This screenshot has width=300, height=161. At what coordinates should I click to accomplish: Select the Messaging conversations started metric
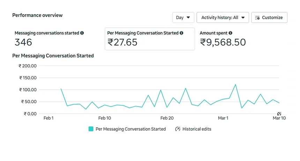click(50, 39)
